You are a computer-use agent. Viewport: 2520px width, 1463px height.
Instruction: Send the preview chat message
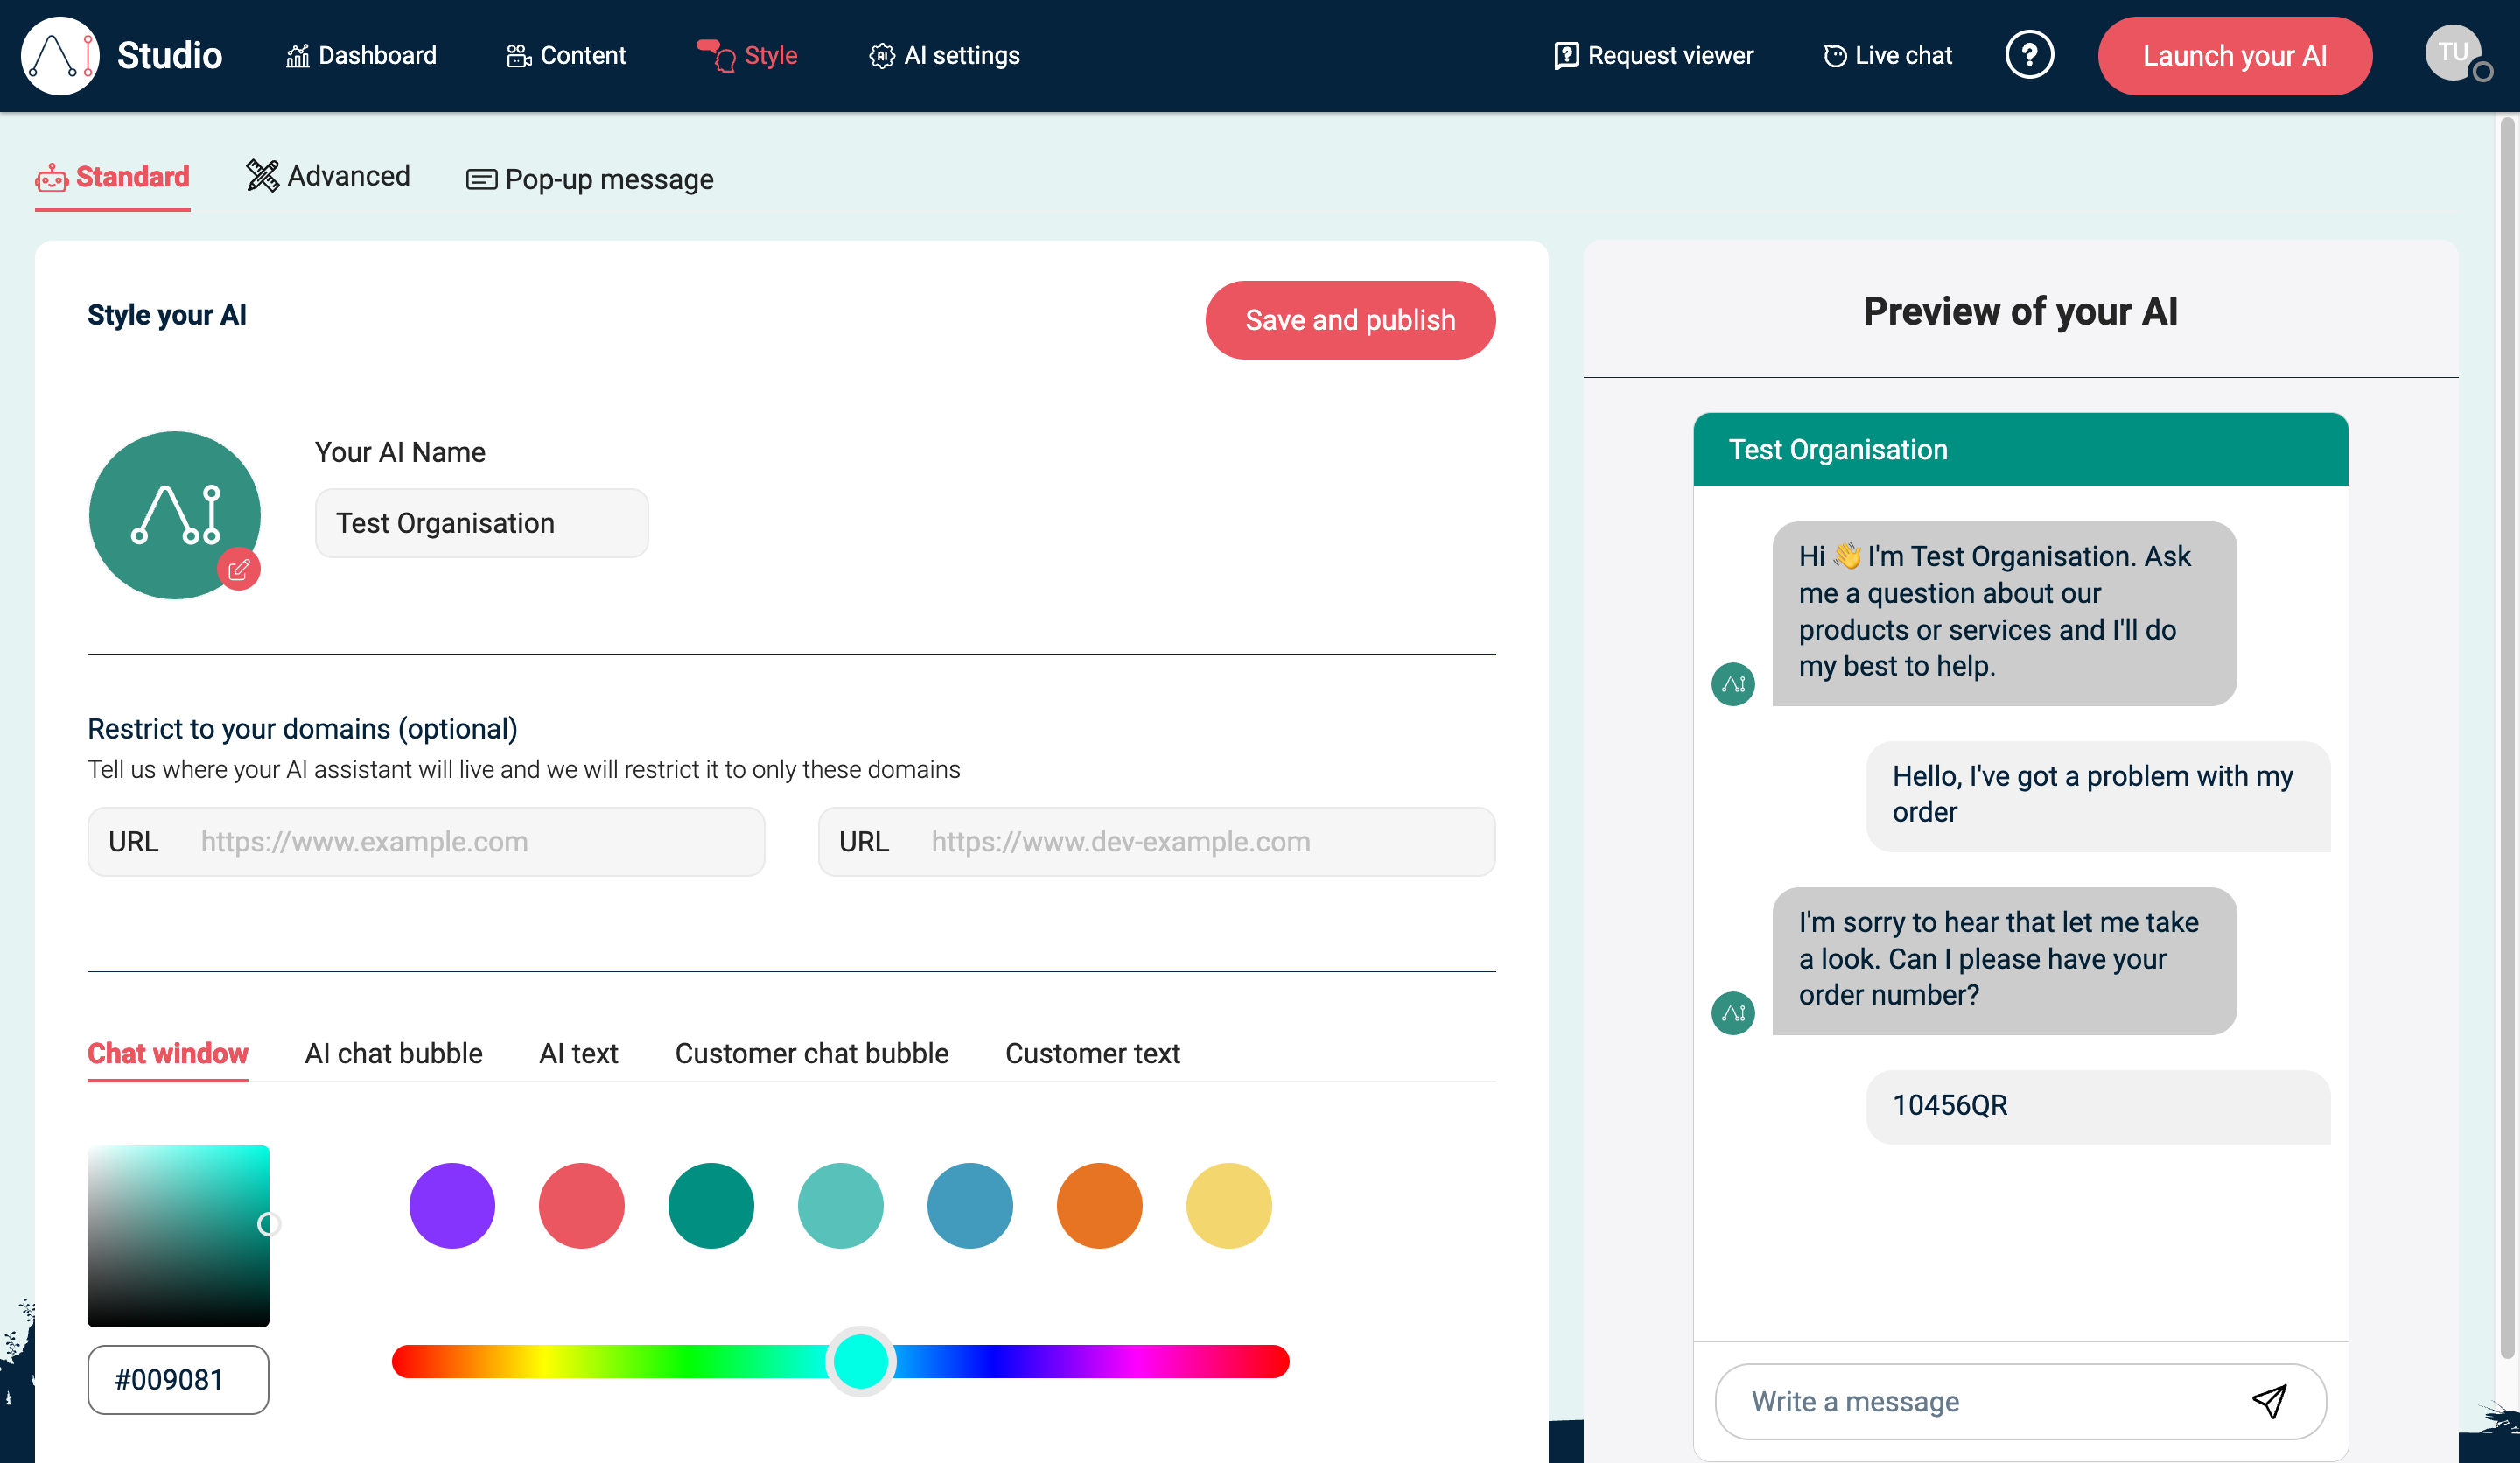pyautogui.click(x=2271, y=1401)
